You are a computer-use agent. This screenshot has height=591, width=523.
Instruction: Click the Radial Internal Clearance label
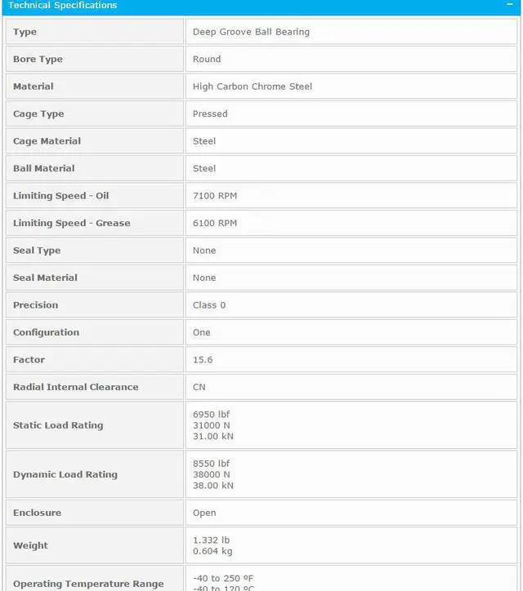[75, 387]
